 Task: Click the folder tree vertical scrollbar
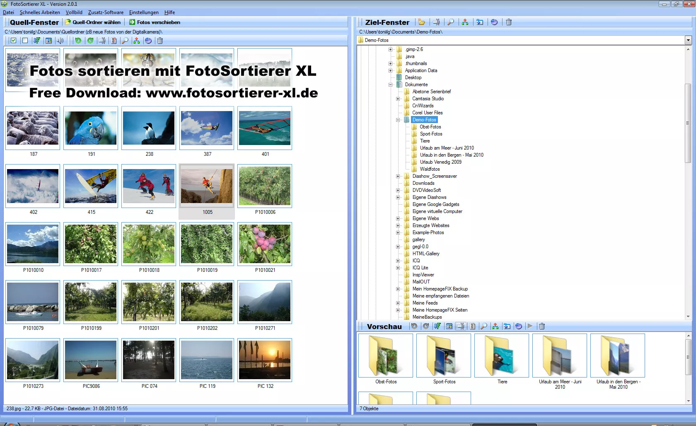[x=688, y=123]
